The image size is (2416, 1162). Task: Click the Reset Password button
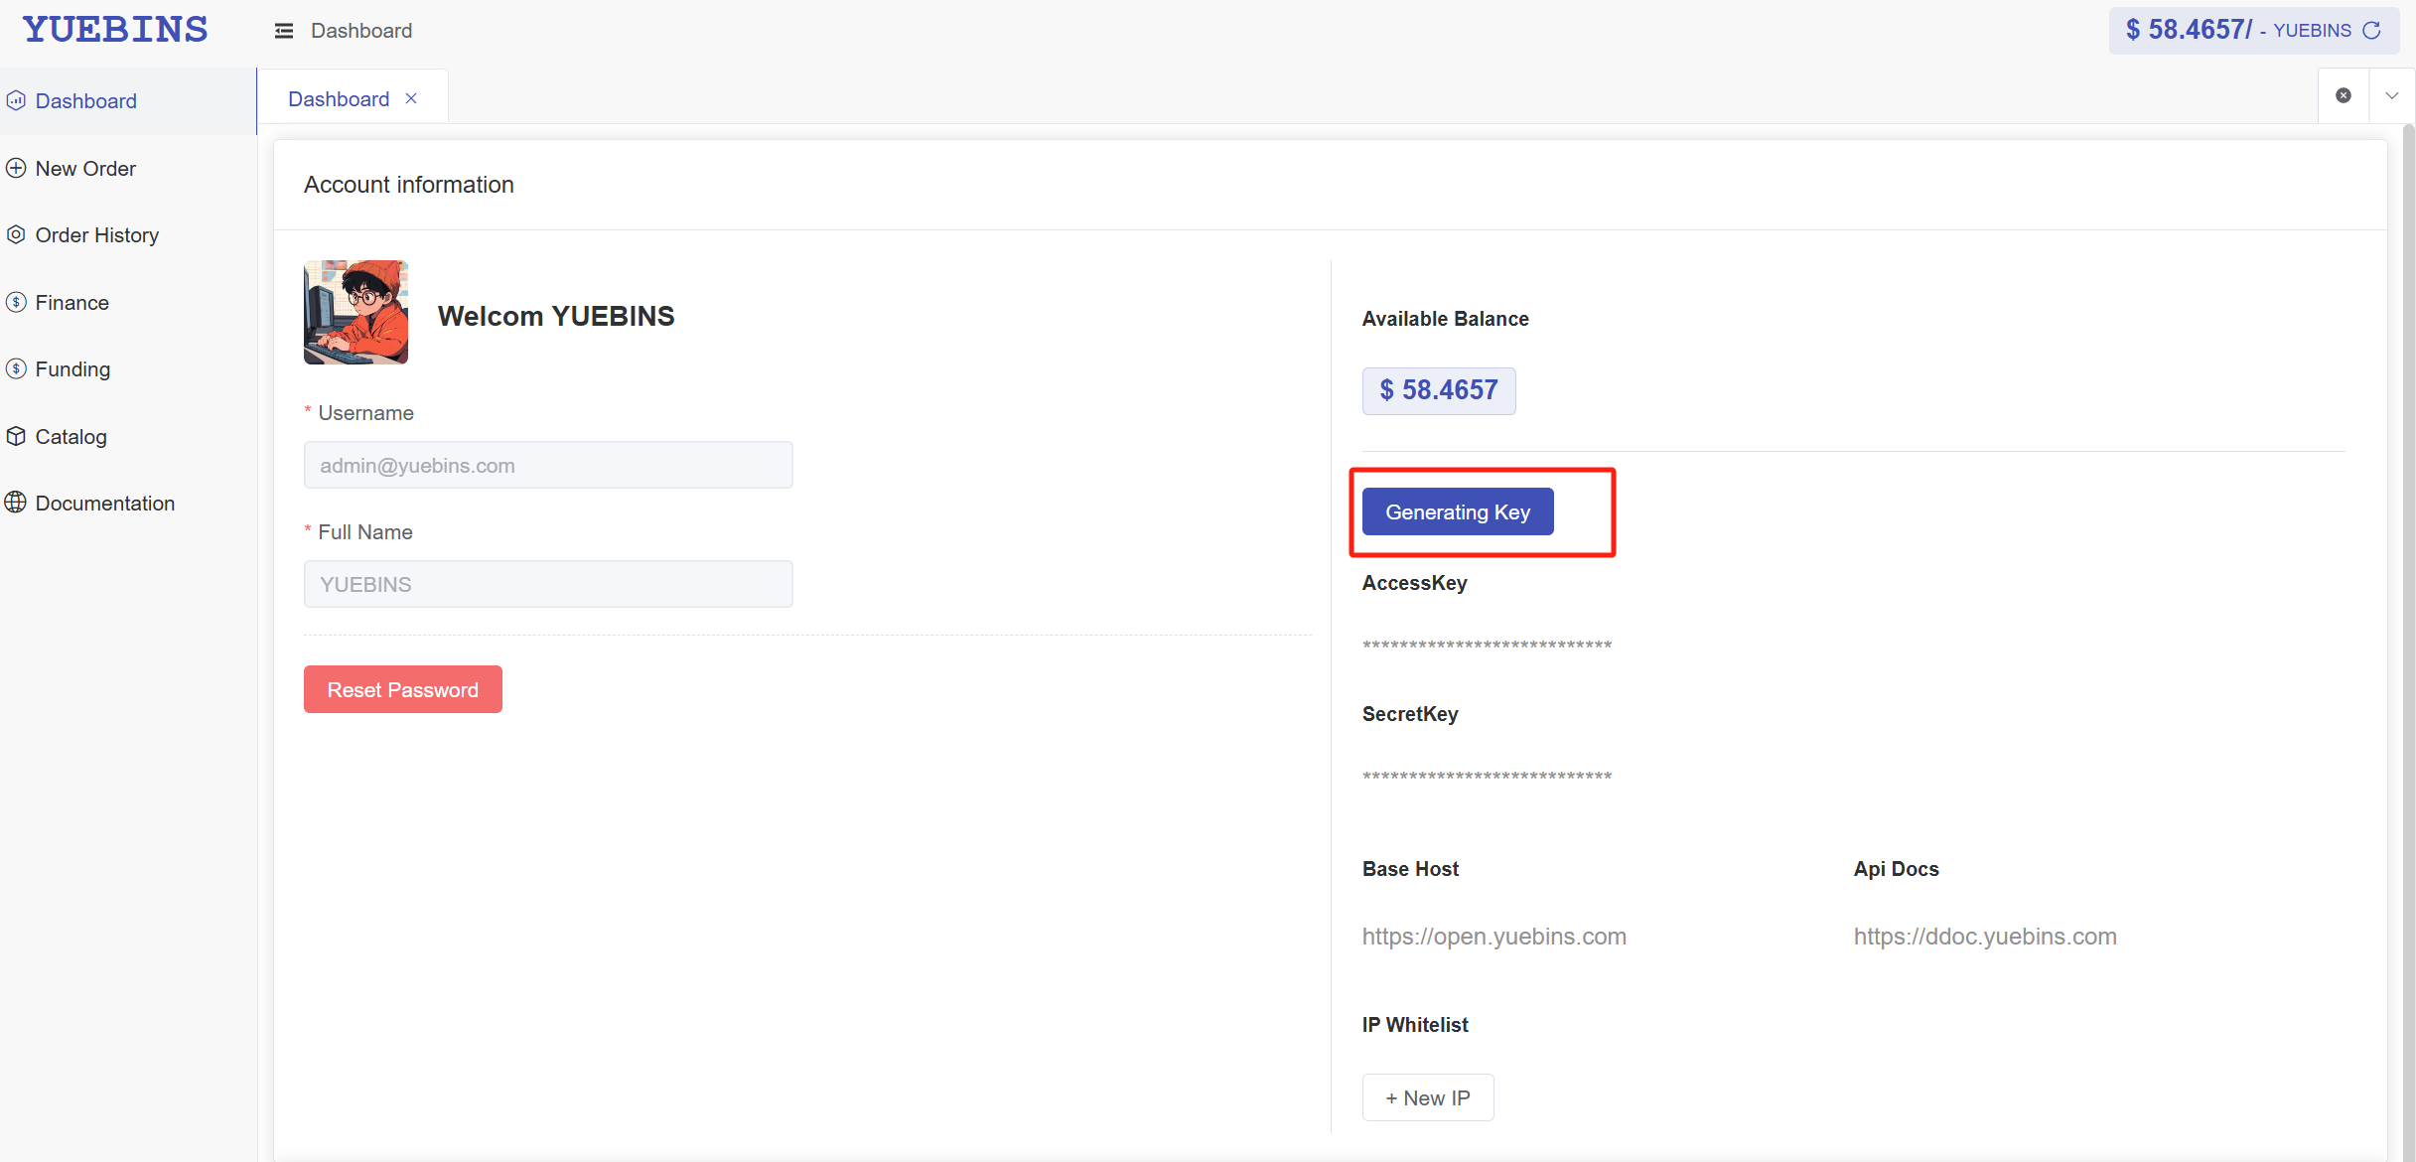(402, 689)
